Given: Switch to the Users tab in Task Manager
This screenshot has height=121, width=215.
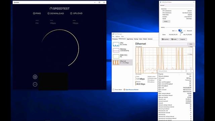Looking at the screenshot, I should click(140, 39).
